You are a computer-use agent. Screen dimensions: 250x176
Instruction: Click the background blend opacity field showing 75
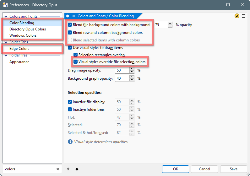coord(161,25)
